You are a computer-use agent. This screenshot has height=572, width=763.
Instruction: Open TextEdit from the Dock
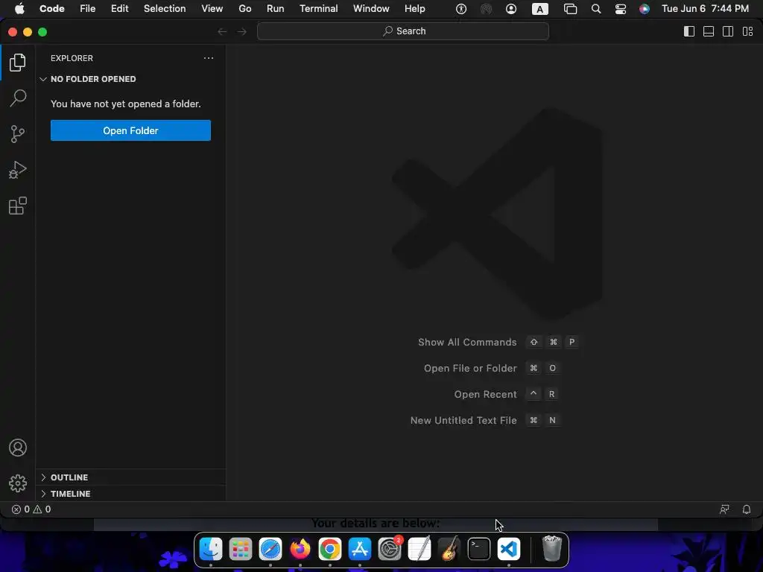[x=420, y=549]
